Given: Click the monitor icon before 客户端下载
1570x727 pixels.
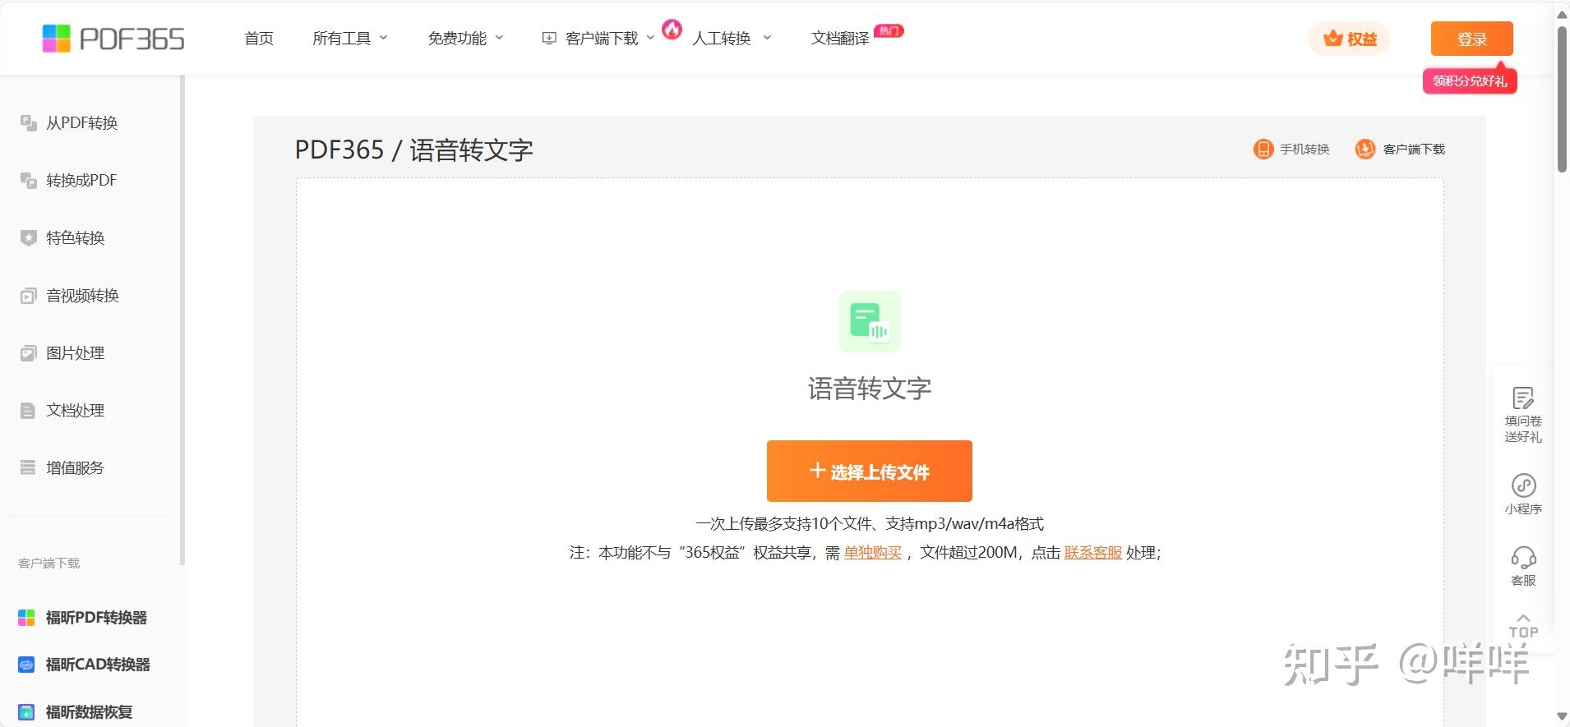Looking at the screenshot, I should pos(549,39).
